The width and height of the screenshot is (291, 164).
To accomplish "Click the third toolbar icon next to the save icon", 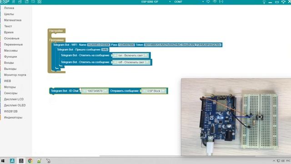I will pyautogui.click(x=26, y=2).
